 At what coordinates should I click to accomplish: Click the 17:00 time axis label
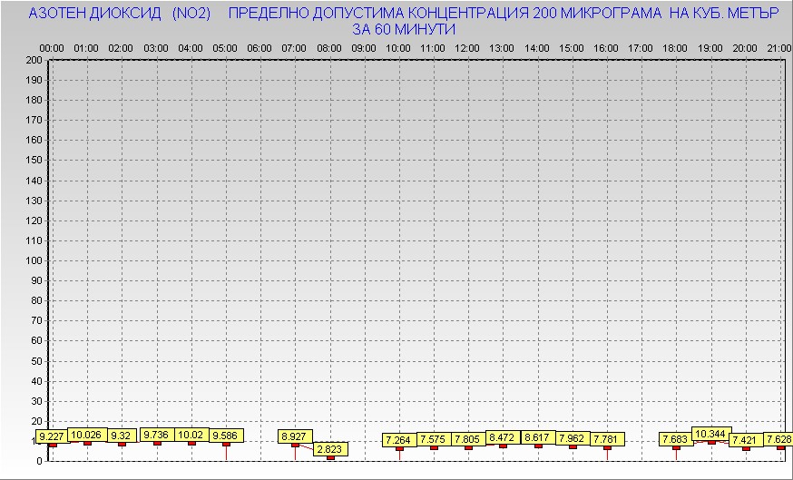coord(641,47)
